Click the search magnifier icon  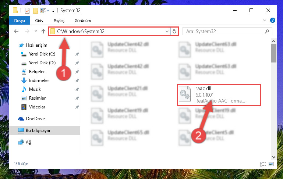click(x=267, y=32)
